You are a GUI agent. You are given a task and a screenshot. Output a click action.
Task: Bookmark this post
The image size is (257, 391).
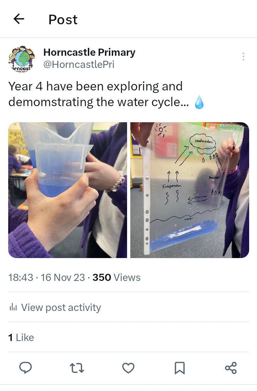pos(180,368)
